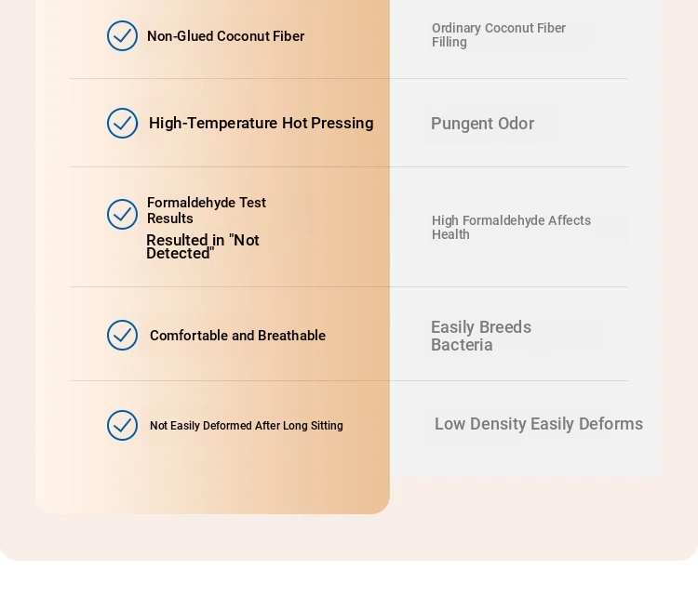This screenshot has height=596, width=698.
Task: Click the word Bacteria in gray column
Action: pyautogui.click(x=462, y=345)
